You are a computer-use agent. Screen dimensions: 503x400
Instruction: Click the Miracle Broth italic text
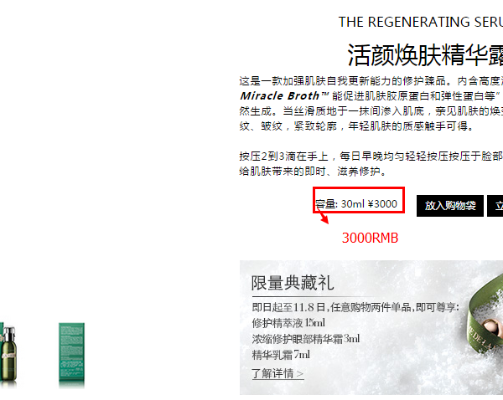(279, 95)
